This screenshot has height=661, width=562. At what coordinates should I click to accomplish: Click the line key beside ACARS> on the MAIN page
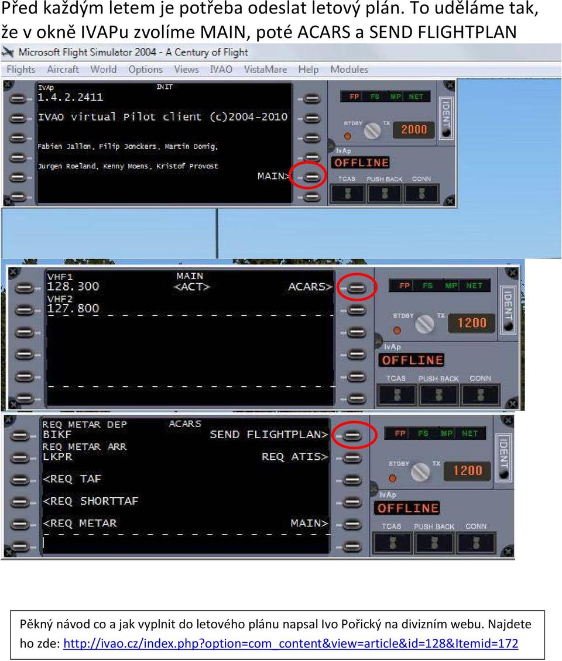(x=357, y=287)
